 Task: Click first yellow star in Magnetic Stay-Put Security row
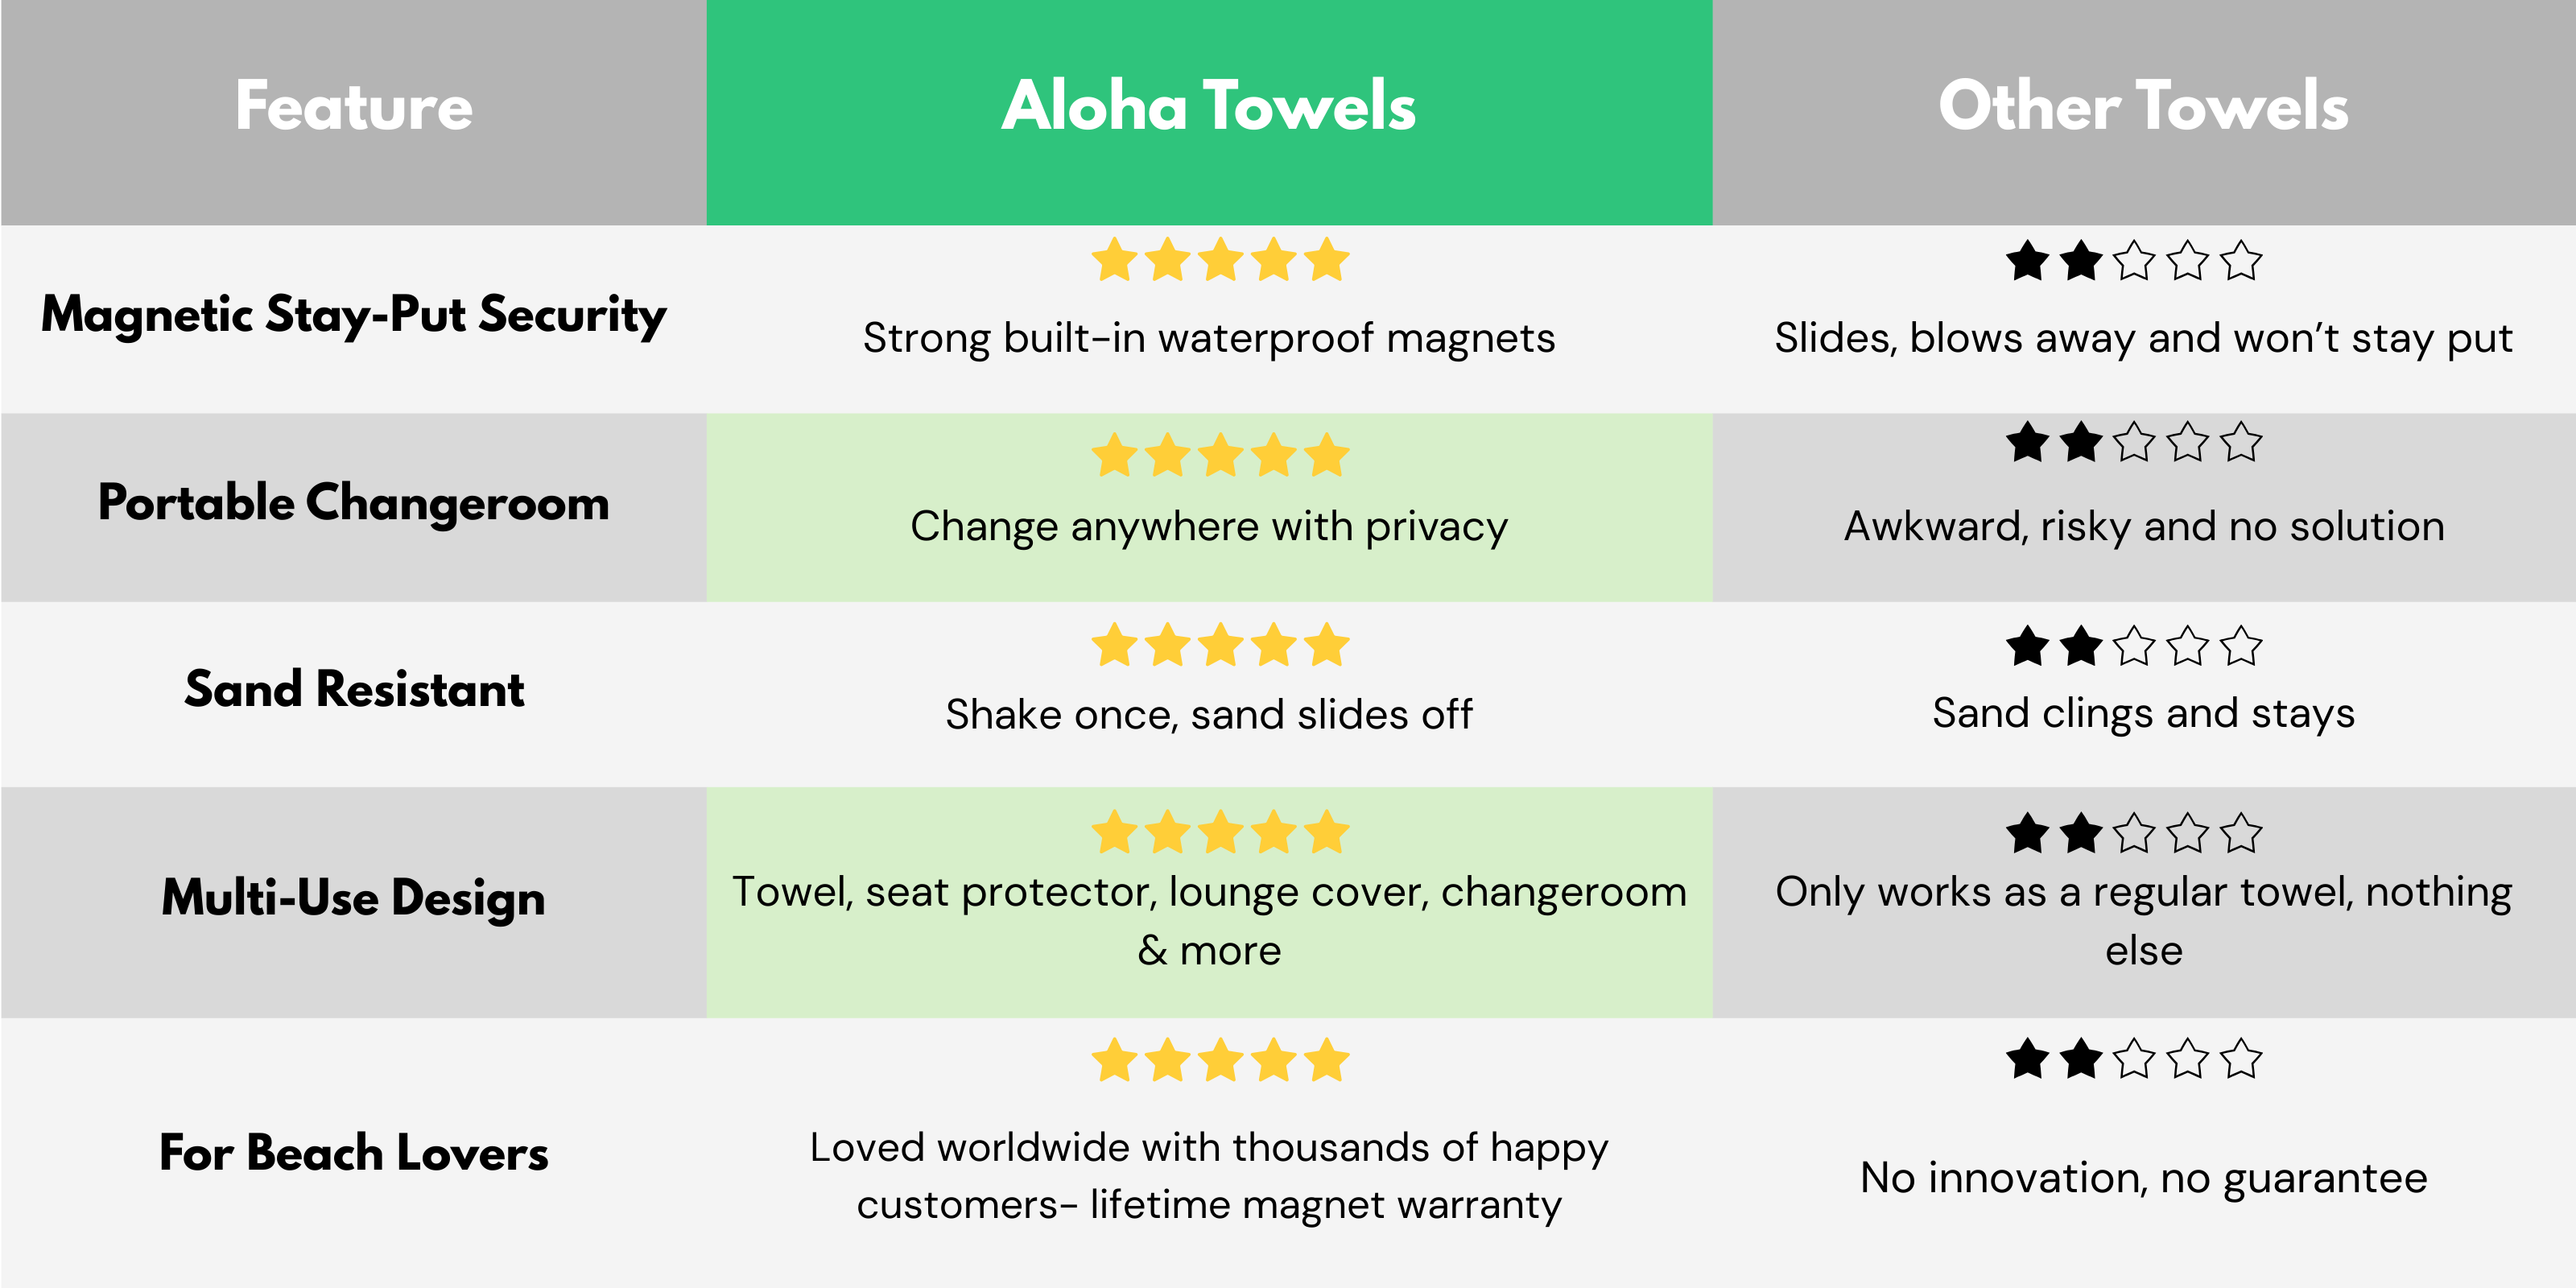click(x=1114, y=261)
